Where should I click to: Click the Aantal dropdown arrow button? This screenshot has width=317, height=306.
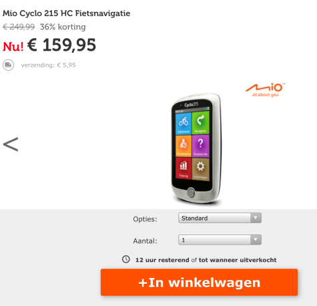[256, 240]
